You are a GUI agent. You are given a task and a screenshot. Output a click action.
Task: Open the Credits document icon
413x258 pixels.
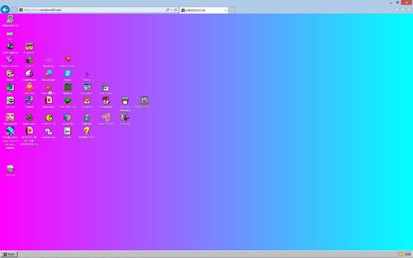coord(67,133)
